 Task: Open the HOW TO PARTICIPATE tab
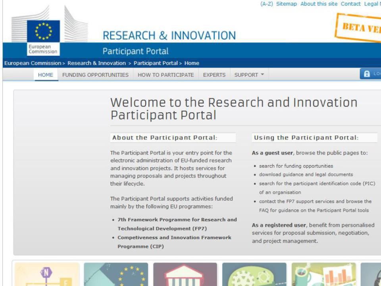pyautogui.click(x=166, y=75)
